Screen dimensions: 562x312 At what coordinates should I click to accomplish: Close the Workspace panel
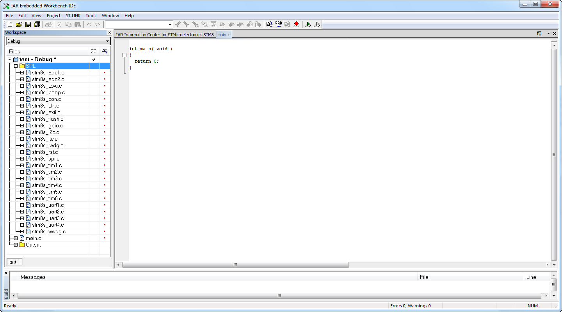pos(110,33)
